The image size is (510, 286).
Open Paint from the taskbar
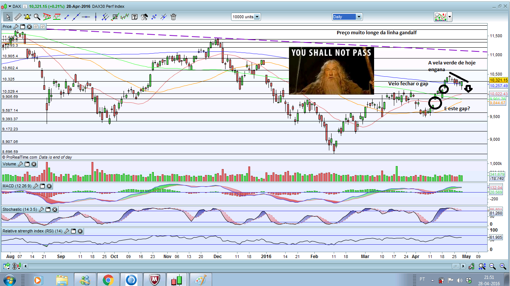tap(201, 279)
